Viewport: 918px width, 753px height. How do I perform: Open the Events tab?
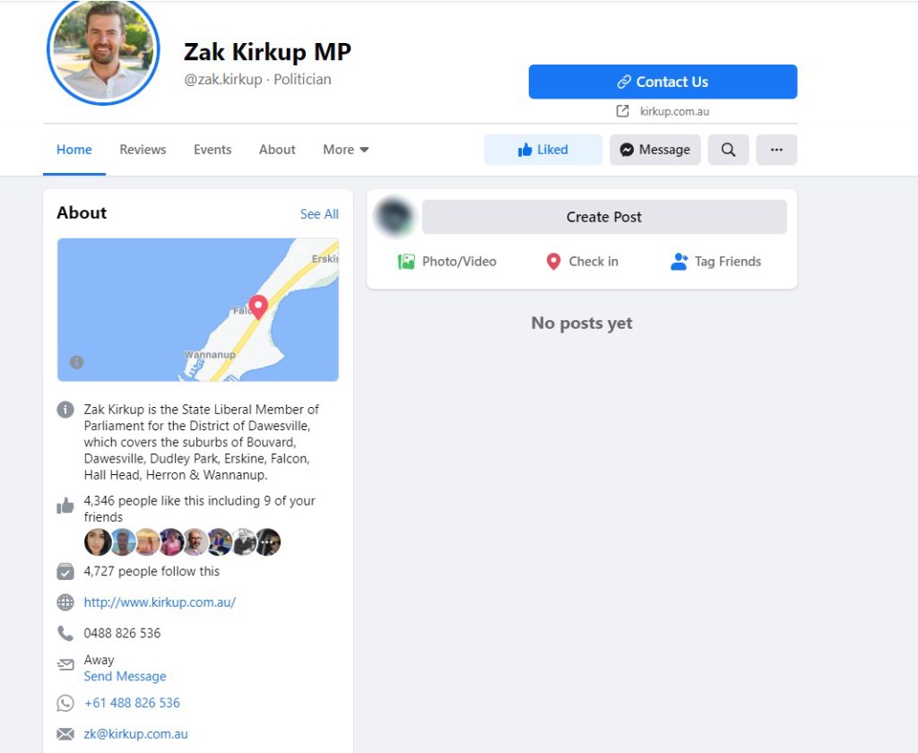[x=212, y=150]
